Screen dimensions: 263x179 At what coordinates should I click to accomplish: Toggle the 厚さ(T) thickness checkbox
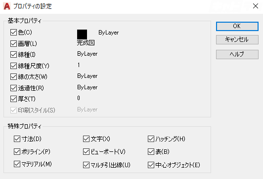13,99
